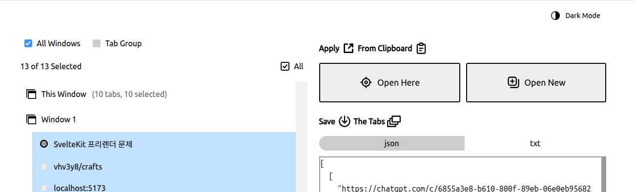
Task: Click the Open Here button
Action: point(389,82)
